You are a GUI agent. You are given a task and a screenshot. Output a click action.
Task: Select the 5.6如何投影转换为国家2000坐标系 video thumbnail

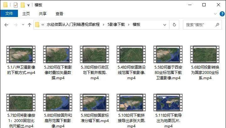point(205,54)
